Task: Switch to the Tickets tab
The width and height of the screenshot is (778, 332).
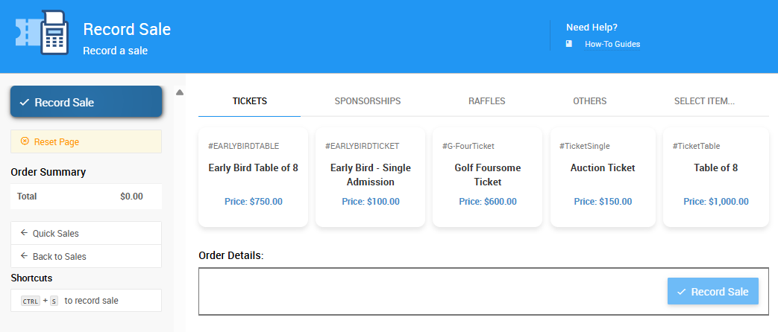Action: pyautogui.click(x=249, y=101)
